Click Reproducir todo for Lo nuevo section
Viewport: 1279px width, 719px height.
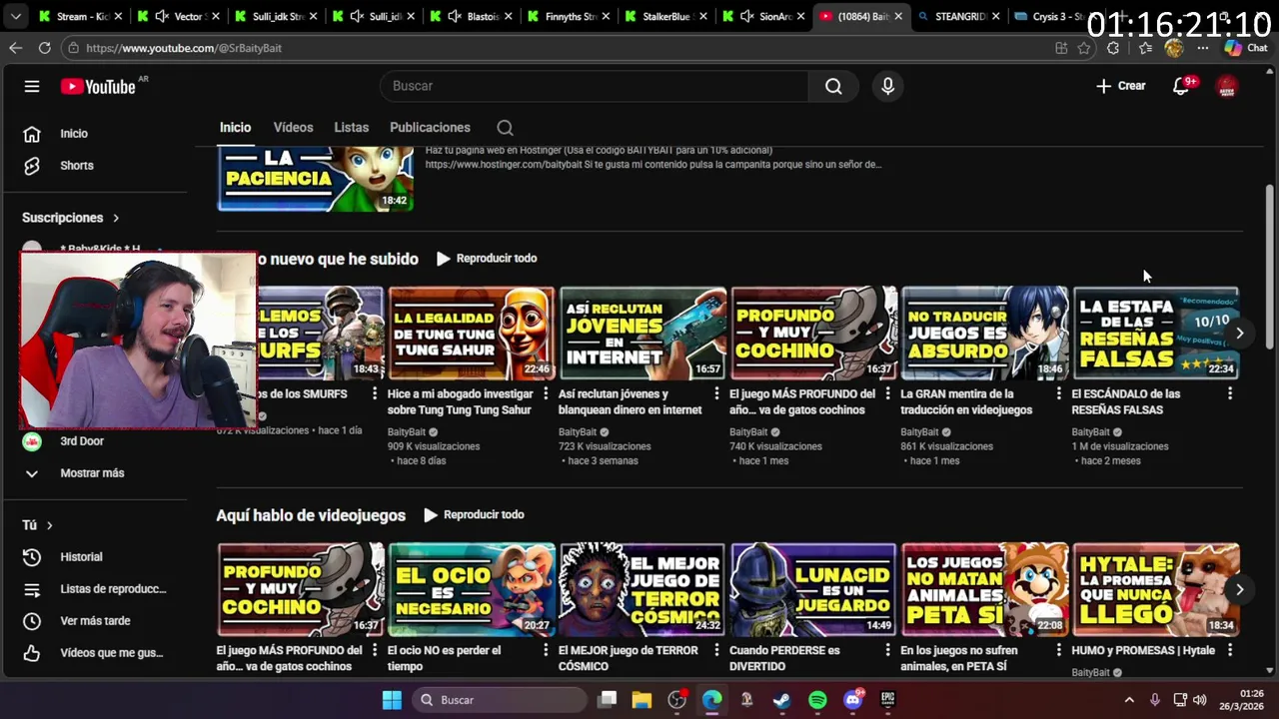point(487,259)
